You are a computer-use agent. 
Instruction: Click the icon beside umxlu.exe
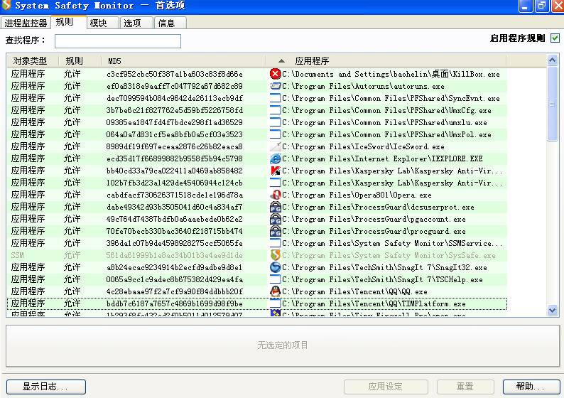275,122
